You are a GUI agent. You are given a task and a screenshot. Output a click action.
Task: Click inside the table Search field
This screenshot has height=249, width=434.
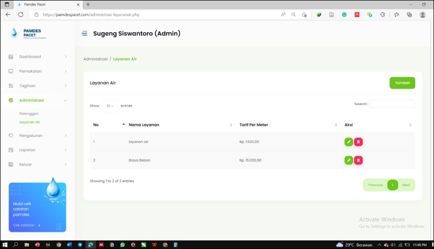(x=392, y=104)
